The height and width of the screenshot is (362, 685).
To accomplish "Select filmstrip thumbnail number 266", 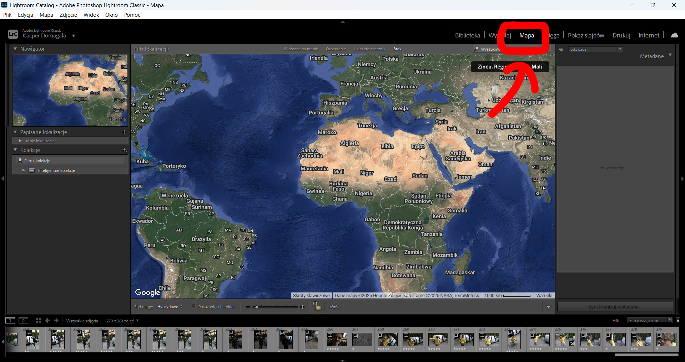I will click(337, 340).
